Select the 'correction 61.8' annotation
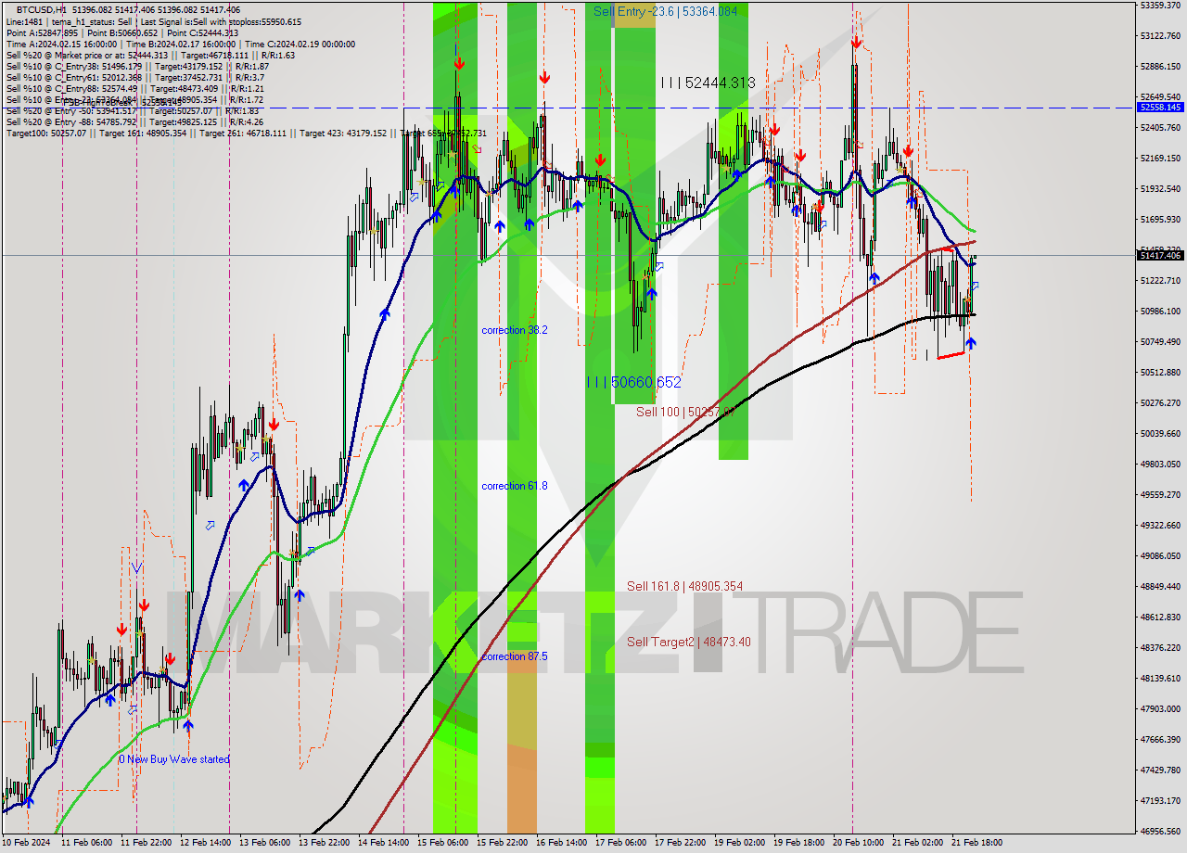The width and height of the screenshot is (1187, 853). [x=515, y=486]
